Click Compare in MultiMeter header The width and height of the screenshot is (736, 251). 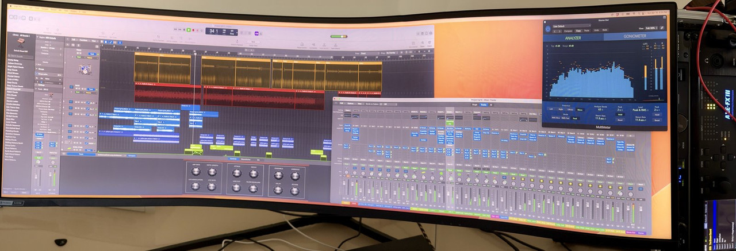[x=568, y=31]
